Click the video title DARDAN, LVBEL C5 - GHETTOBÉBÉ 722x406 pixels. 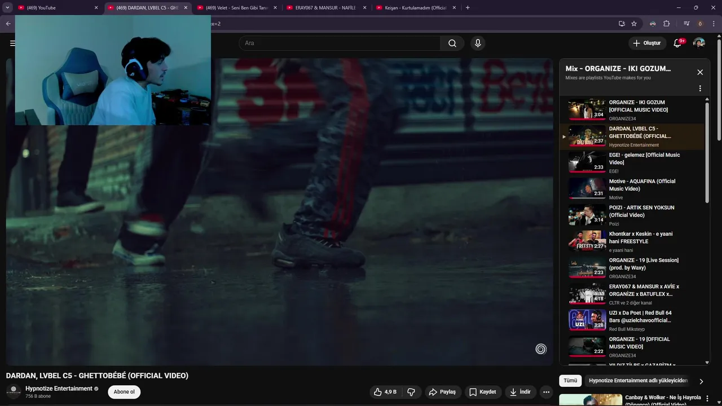(x=97, y=376)
